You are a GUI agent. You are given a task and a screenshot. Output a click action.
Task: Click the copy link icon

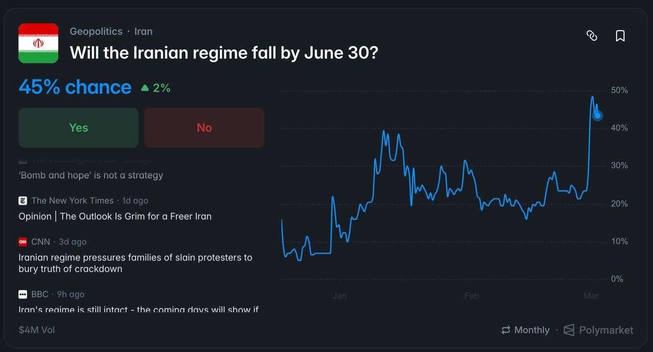pos(592,36)
